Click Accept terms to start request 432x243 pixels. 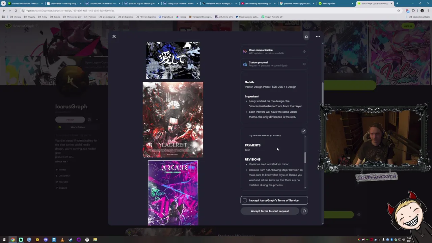click(x=270, y=211)
